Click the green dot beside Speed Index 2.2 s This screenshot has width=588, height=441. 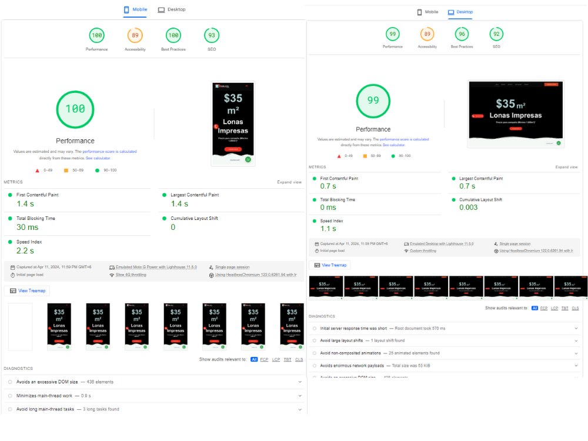pyautogui.click(x=10, y=242)
